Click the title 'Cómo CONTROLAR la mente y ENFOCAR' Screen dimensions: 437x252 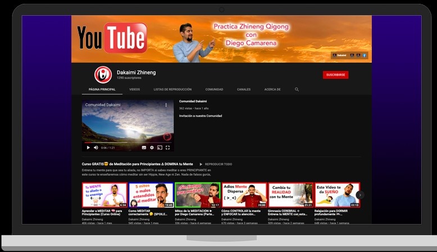[241, 213]
